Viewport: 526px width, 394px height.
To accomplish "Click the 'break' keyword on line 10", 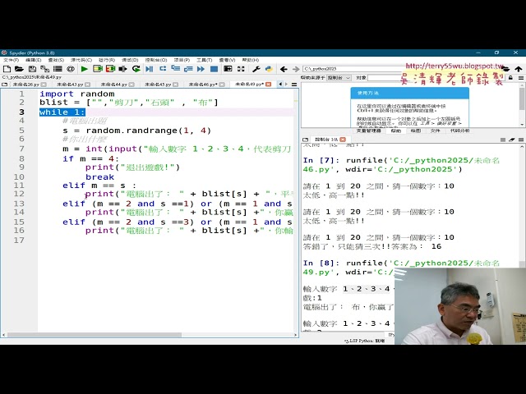I will coord(99,177).
